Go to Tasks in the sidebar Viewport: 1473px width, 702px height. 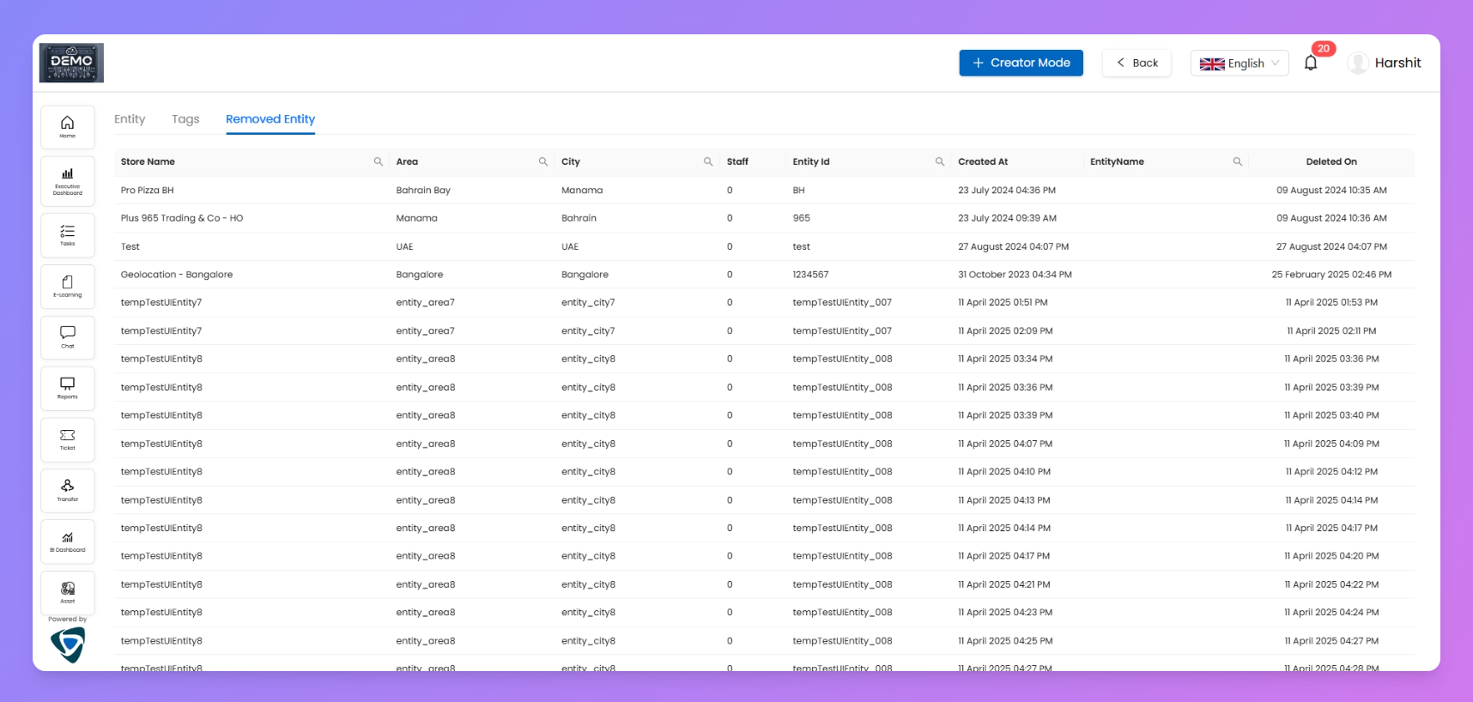[67, 234]
